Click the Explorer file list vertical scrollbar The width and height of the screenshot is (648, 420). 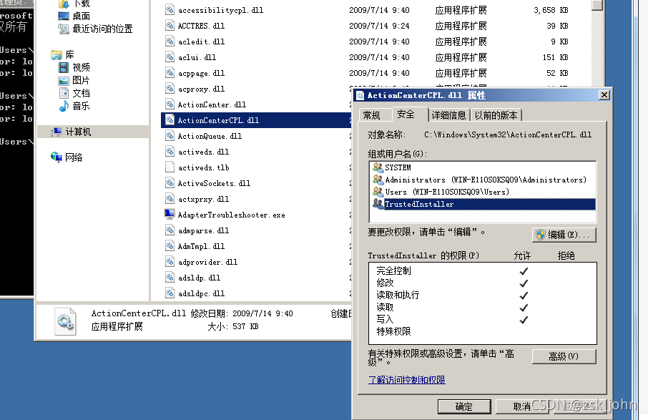pos(598,44)
